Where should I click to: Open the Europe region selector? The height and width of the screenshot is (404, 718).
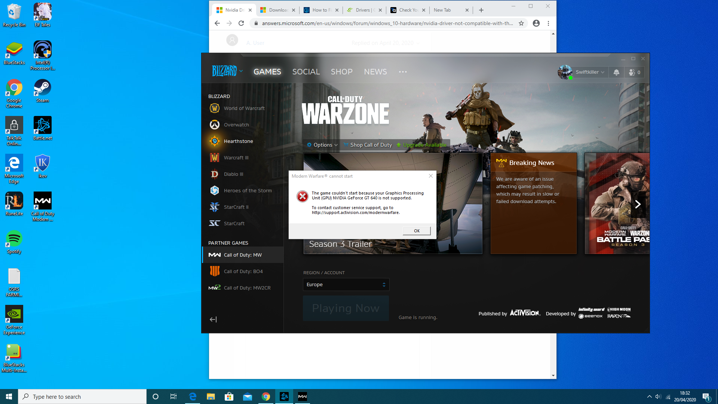[x=346, y=285]
